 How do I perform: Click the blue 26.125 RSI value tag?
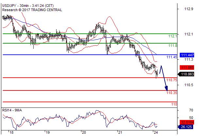point(185,127)
